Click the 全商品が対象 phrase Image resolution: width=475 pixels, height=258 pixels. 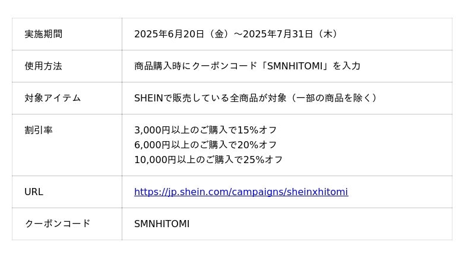pos(258,98)
